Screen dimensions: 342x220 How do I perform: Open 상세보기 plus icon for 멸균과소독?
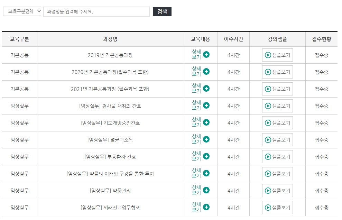point(206,139)
